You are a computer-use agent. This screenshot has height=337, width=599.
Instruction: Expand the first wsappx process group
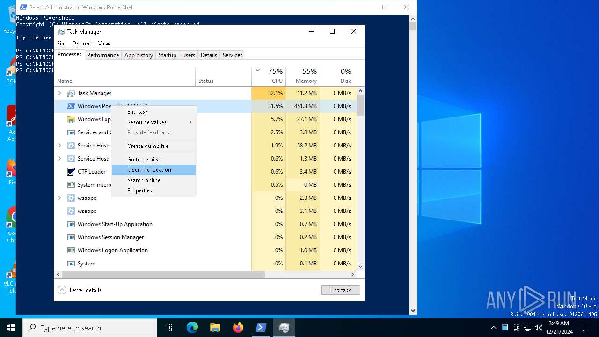(x=59, y=198)
